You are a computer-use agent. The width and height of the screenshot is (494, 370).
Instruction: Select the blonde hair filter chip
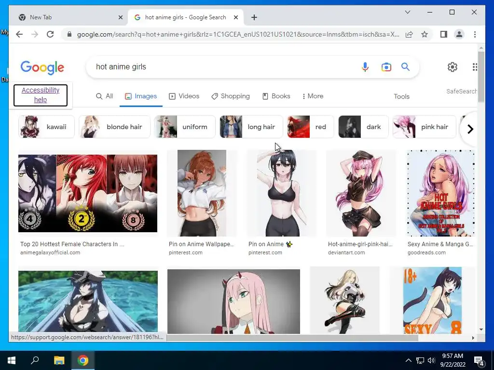click(115, 127)
